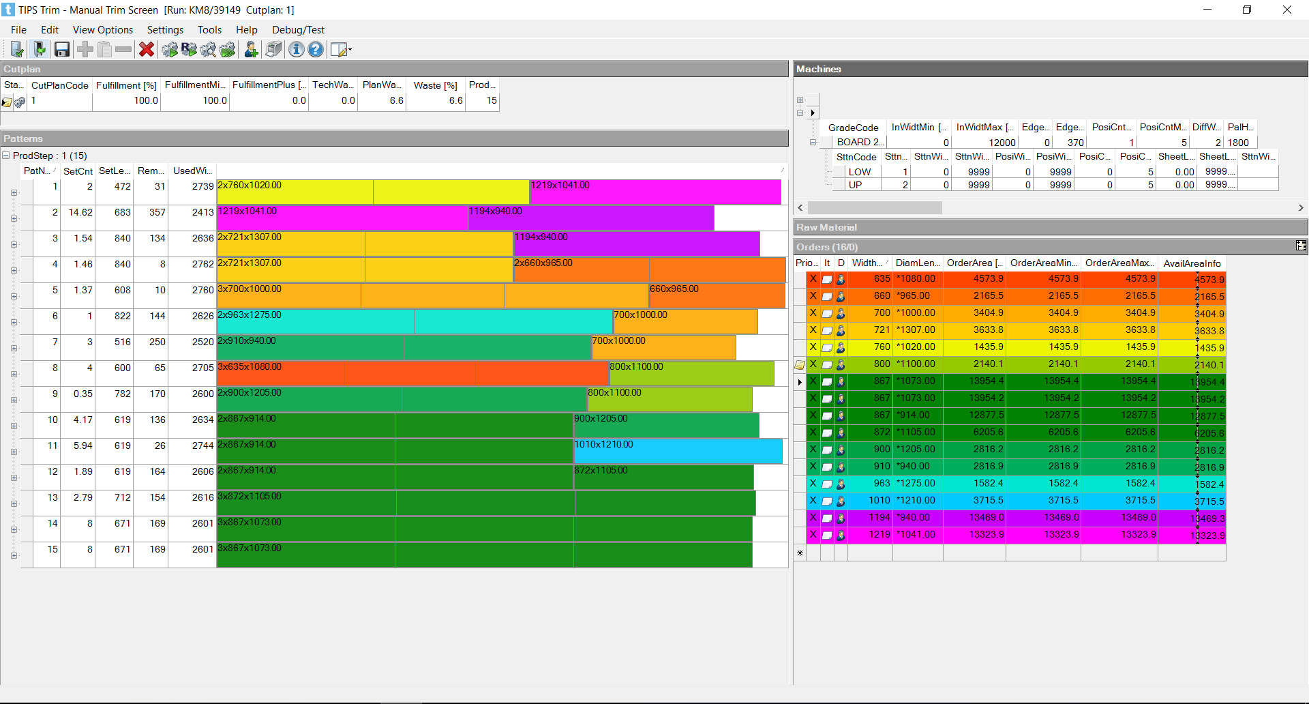Click the floppy disk save icon
The image size is (1309, 704).
(62, 49)
